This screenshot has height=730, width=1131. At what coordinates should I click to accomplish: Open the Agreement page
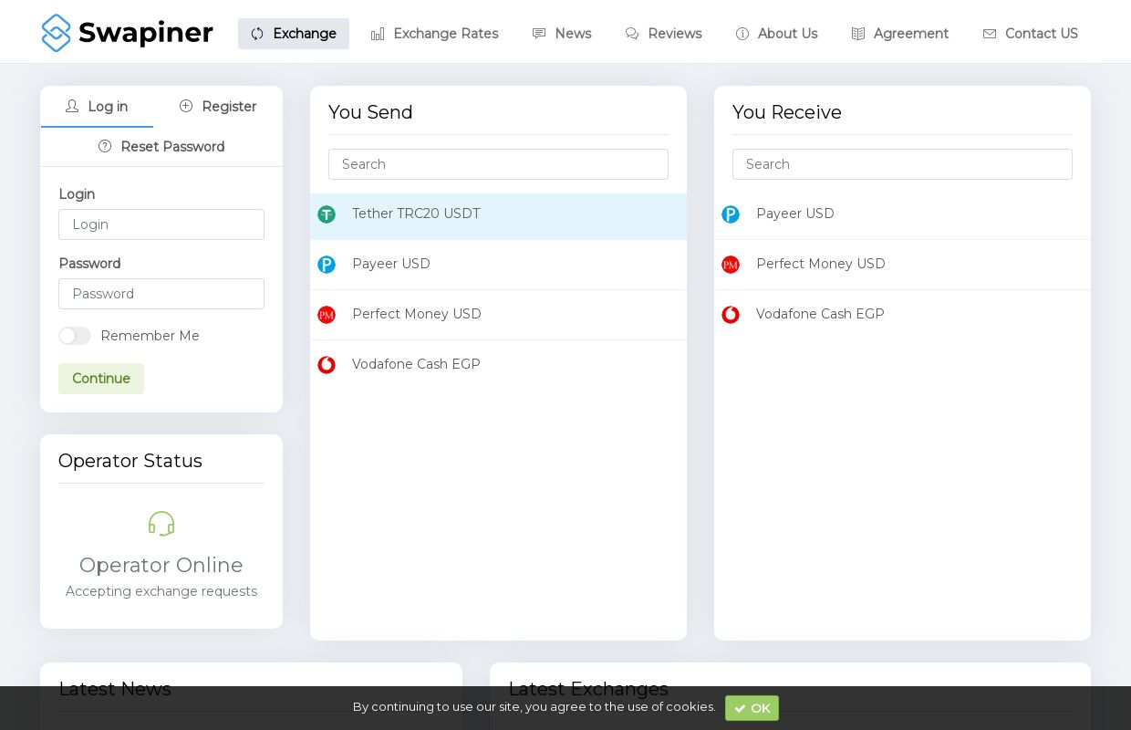900,34
